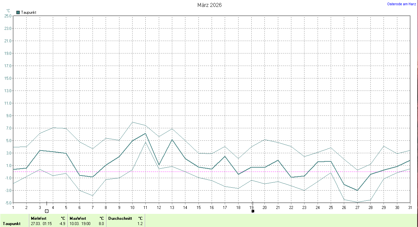The height and width of the screenshot is (227, 418).
Task: Select the Taupunkt legend label
Action: click(29, 12)
